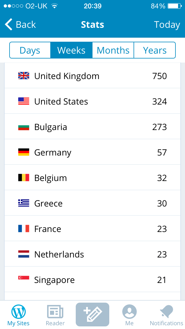Tap the France country name

(48, 229)
